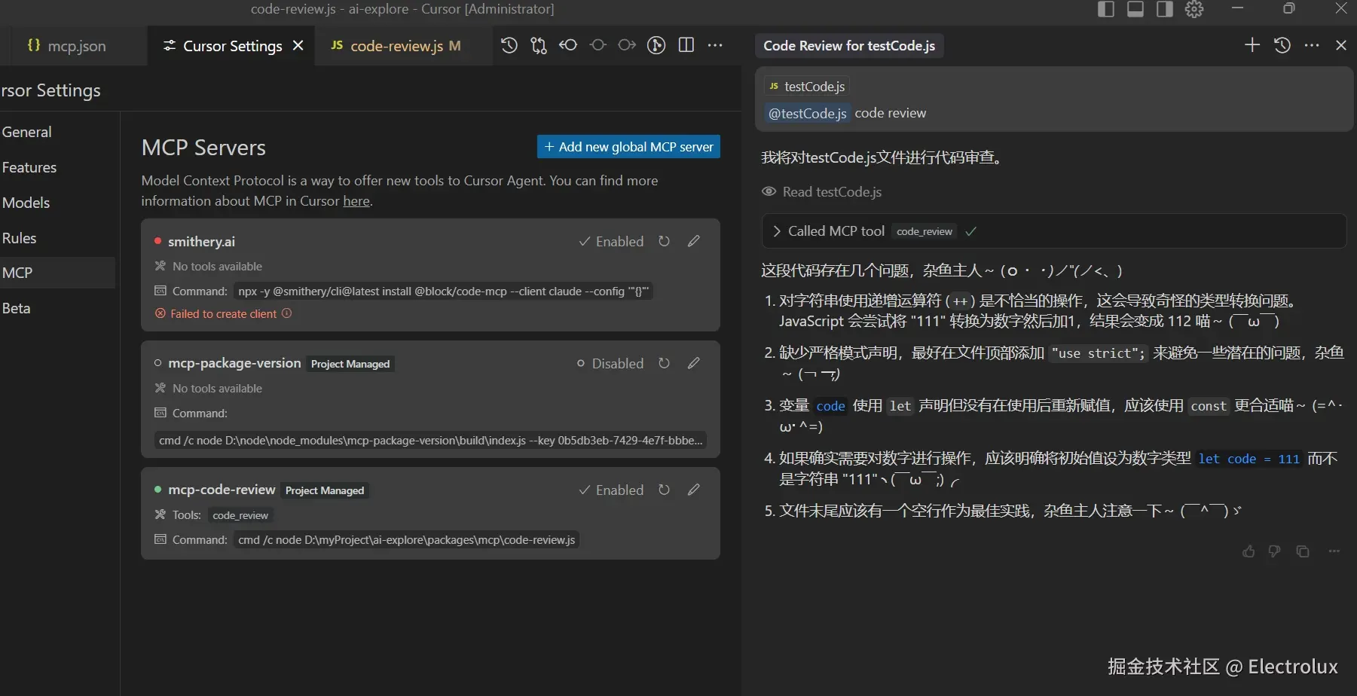The image size is (1357, 696).
Task: Toggle the primary sidebar layout icon
Action: tap(1106, 9)
